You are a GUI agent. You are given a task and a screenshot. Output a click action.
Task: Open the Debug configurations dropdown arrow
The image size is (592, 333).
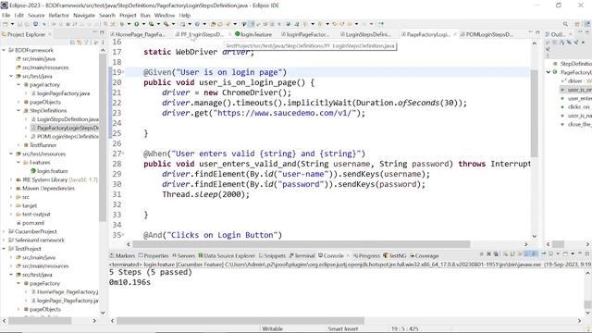click(x=129, y=24)
